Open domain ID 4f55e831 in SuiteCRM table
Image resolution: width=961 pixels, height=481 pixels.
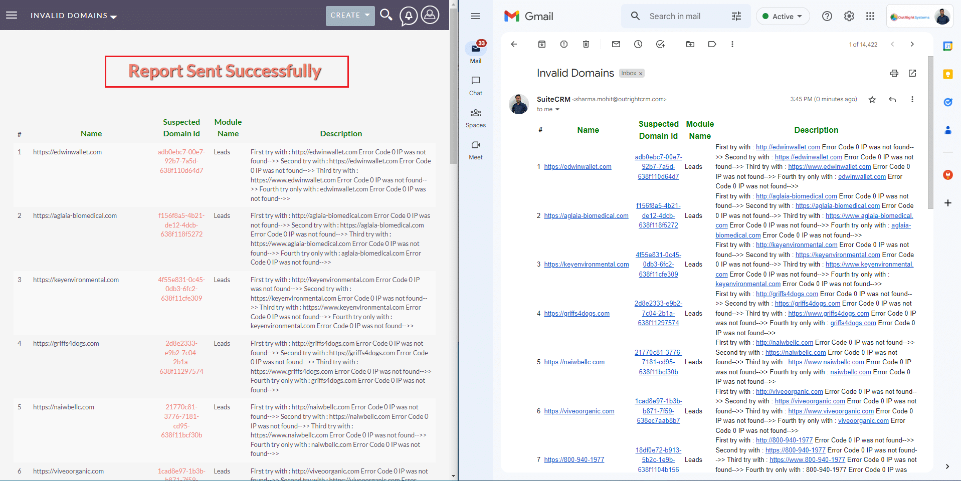coord(181,289)
